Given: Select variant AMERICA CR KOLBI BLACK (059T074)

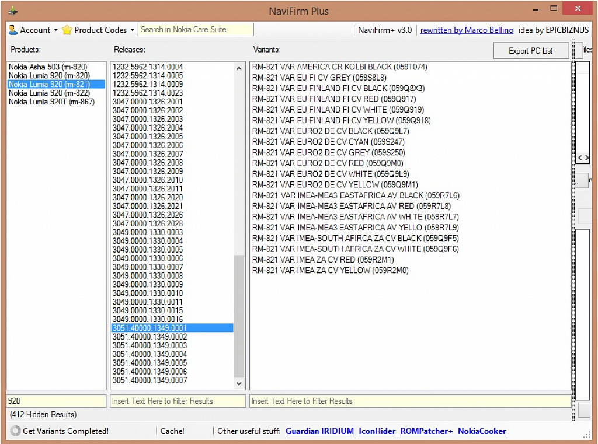Looking at the screenshot, I should [x=411, y=67].
